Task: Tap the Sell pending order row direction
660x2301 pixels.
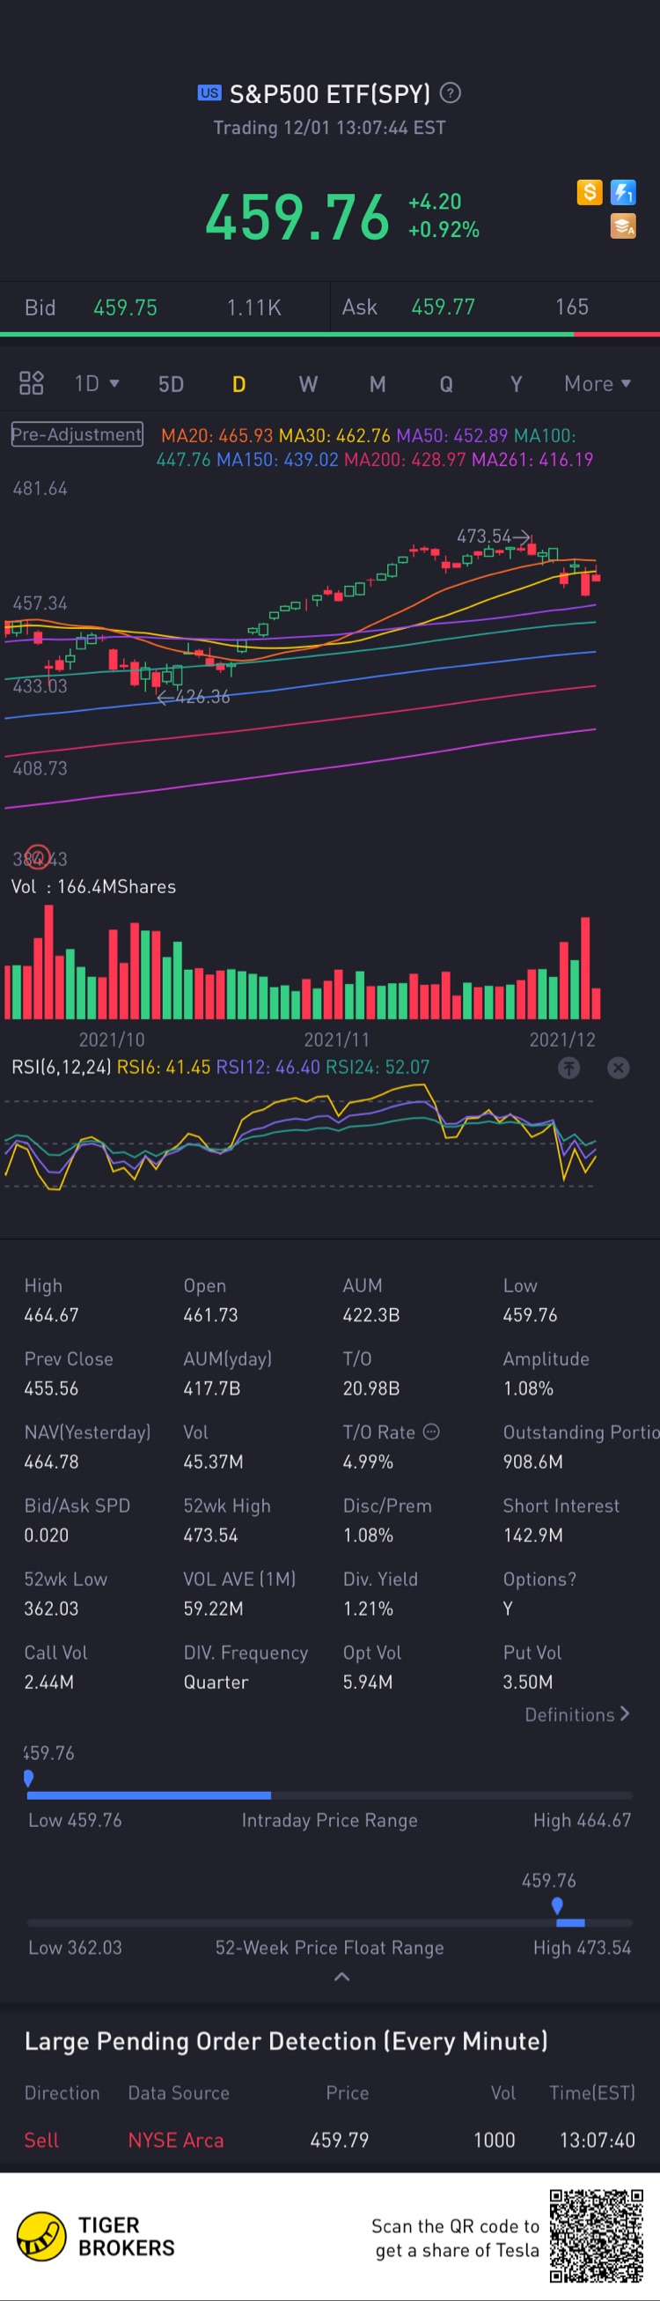Action: tap(41, 2139)
